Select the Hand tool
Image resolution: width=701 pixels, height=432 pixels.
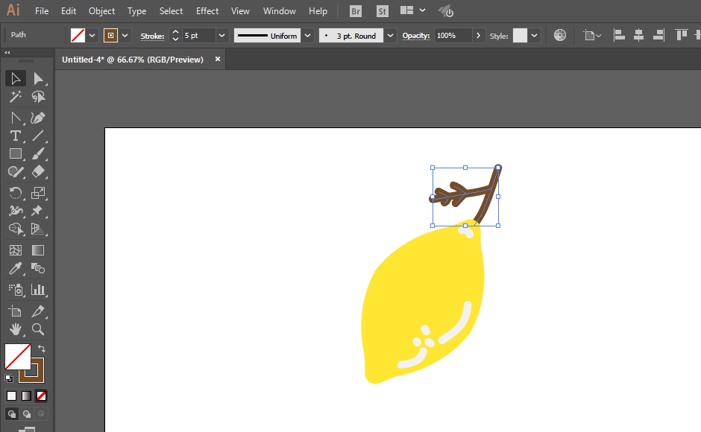(15, 330)
